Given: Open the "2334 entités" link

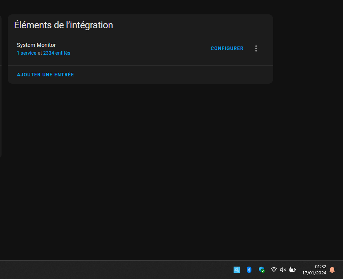Looking at the screenshot, I should 57,53.
